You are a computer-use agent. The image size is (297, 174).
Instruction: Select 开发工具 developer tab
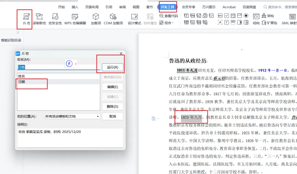coord(167,7)
